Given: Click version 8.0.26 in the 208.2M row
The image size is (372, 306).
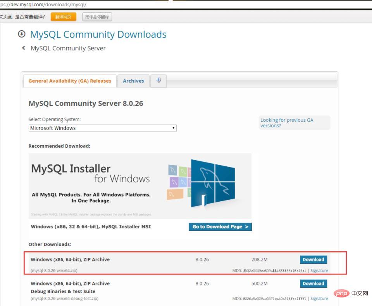Looking at the screenshot, I should click(x=202, y=259).
